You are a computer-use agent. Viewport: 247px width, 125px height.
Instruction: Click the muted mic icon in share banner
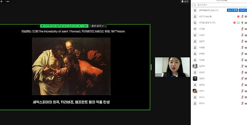pos(80,26)
